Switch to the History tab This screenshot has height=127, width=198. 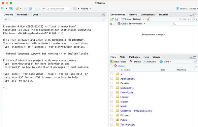coord(133,15)
